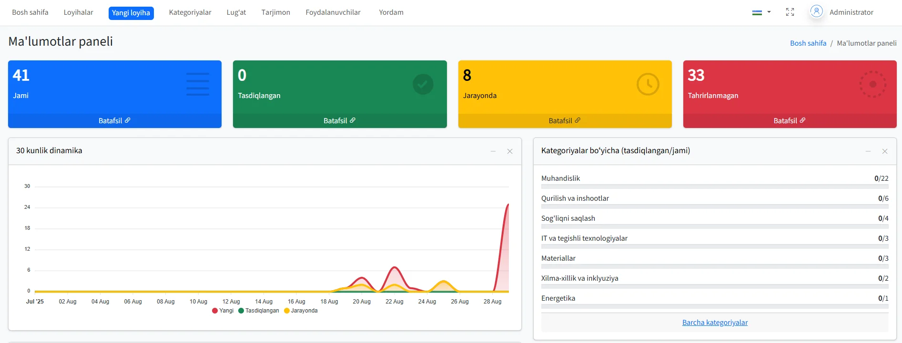Open the Foydalanuvchilar menu item
902x343 pixels.
click(x=333, y=12)
